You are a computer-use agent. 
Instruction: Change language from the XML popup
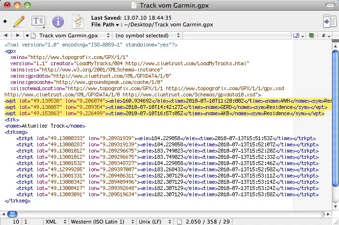click(x=55, y=221)
